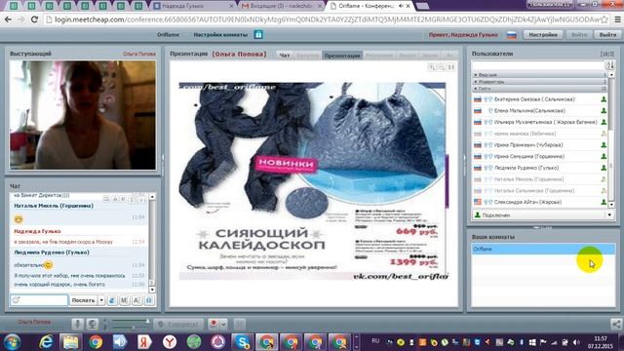Select user Ирина Пранкевич in the list
This screenshot has height=351, width=624.
(540, 145)
